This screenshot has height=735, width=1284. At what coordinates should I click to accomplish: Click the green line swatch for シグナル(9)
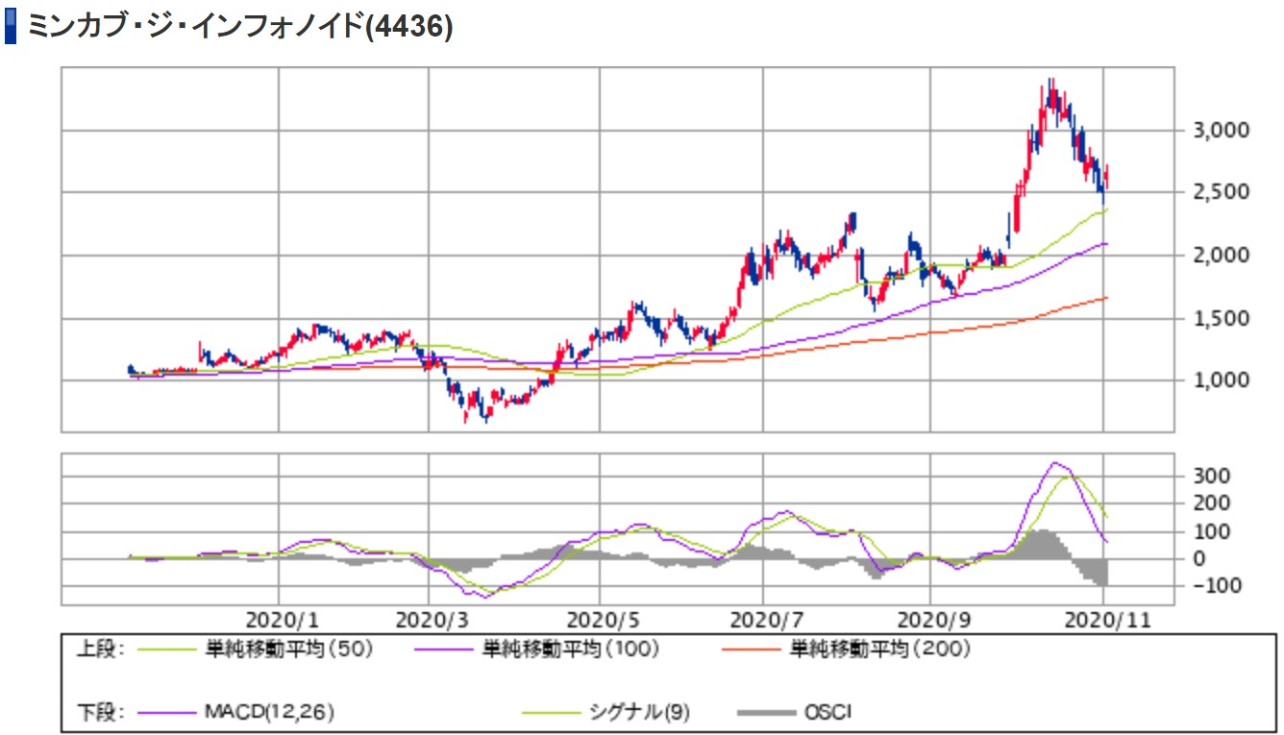(552, 713)
